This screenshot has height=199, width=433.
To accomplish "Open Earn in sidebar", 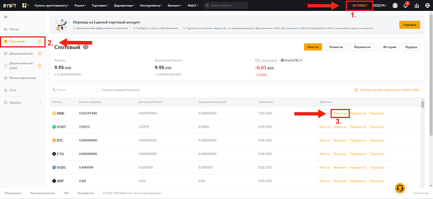I will (13, 90).
